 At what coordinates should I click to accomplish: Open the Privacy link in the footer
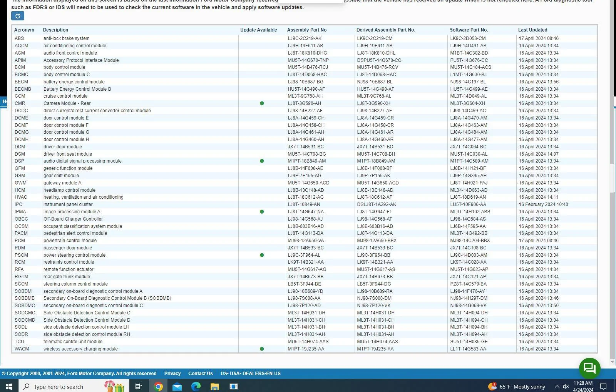[x=172, y=374]
